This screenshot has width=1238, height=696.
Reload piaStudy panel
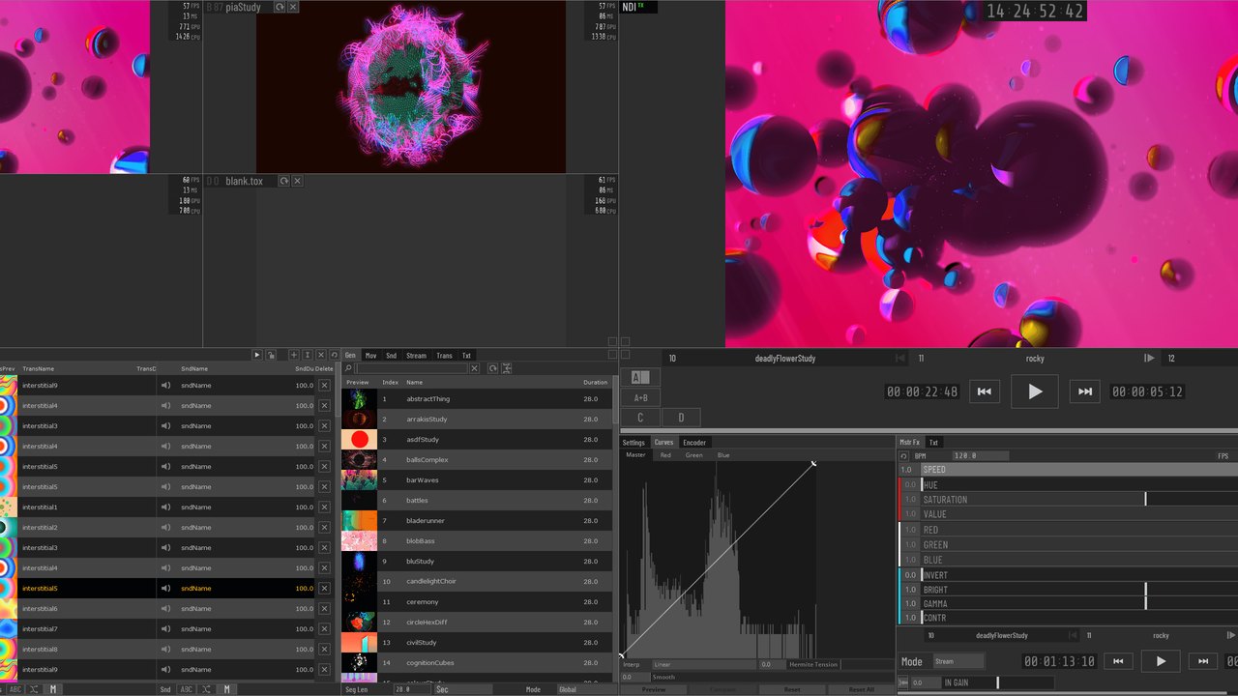pyautogui.click(x=280, y=7)
